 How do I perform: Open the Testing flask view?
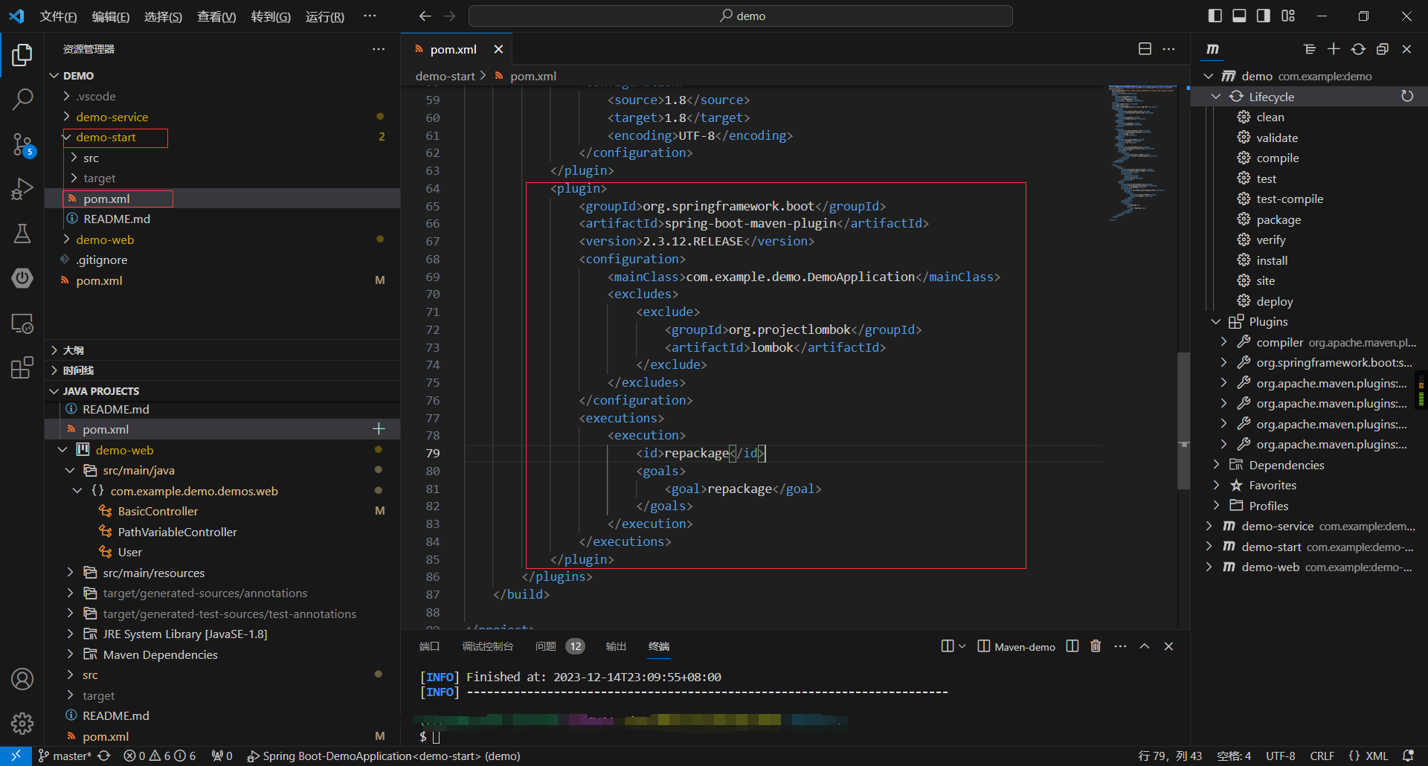[22, 234]
